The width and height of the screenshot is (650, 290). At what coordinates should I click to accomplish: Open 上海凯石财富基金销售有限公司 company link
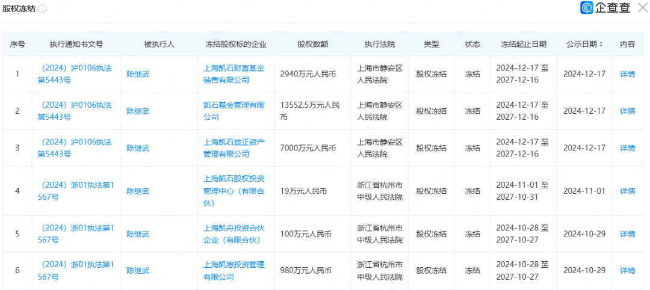(x=234, y=74)
